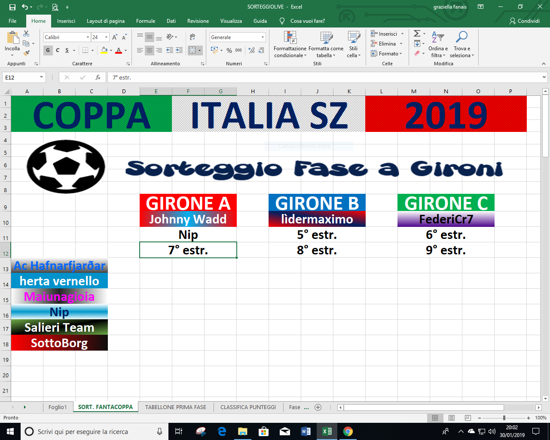
Task: Click the insert function fx button
Action: (x=98, y=77)
